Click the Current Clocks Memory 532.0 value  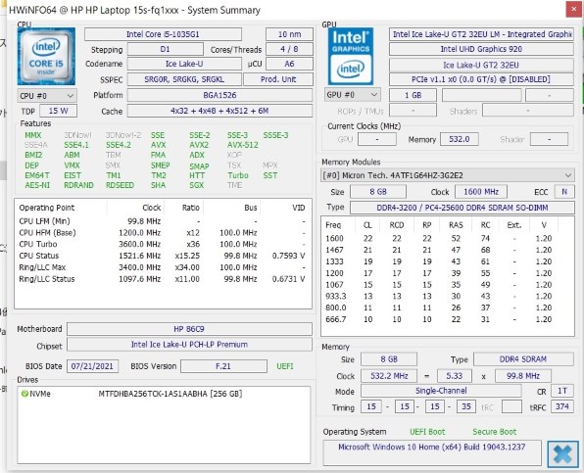pyautogui.click(x=459, y=139)
